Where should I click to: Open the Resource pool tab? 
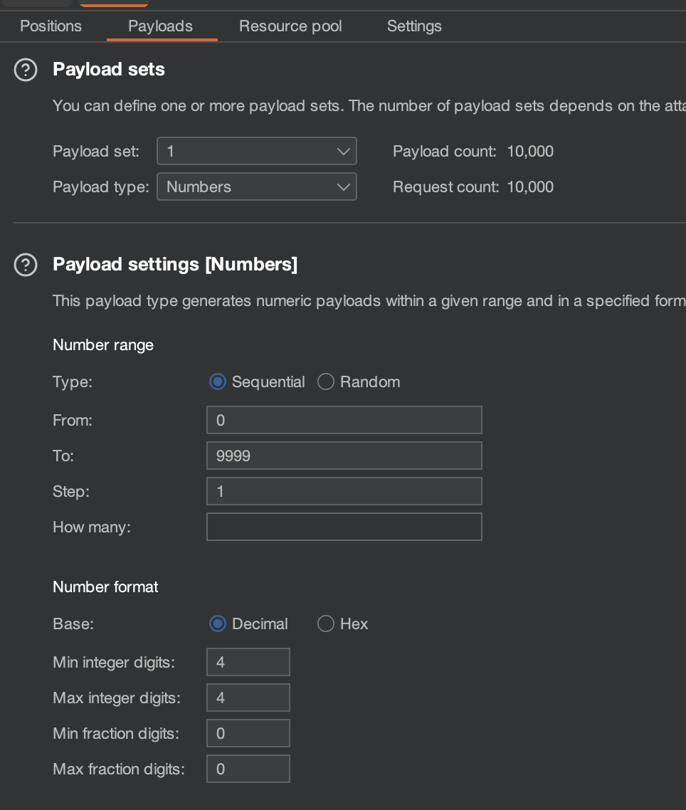point(290,26)
